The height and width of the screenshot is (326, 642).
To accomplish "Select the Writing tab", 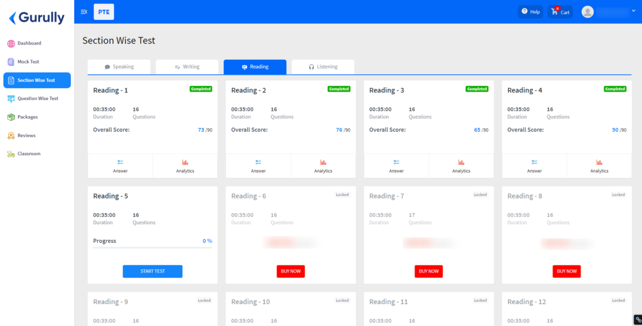I will (x=187, y=67).
